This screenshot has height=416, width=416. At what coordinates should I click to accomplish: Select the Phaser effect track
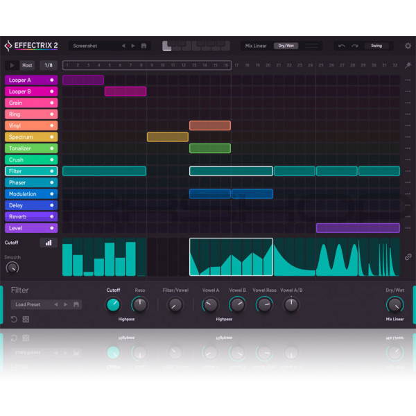(26, 183)
